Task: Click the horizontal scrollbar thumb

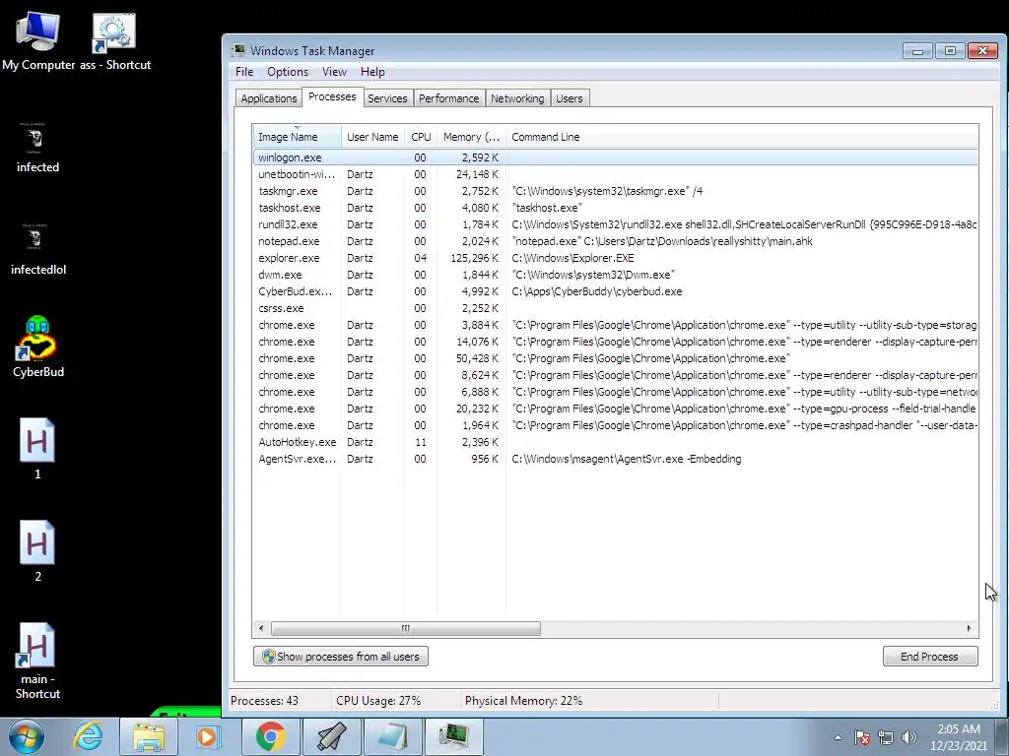Action: pos(405,628)
